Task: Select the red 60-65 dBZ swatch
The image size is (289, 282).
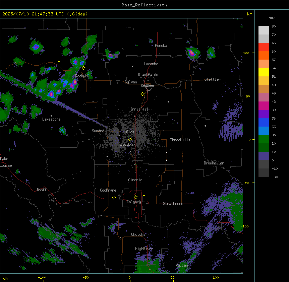Action: click(264, 47)
